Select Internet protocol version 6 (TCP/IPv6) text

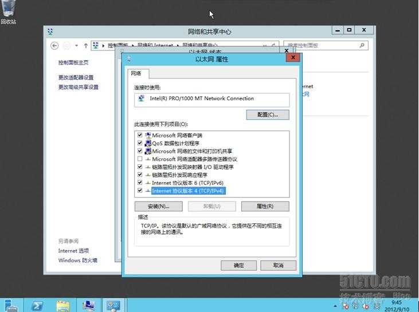click(x=187, y=183)
